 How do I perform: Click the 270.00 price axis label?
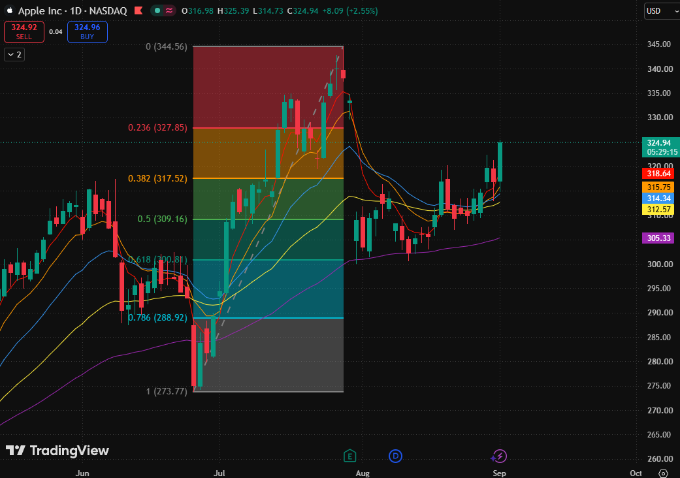point(660,410)
